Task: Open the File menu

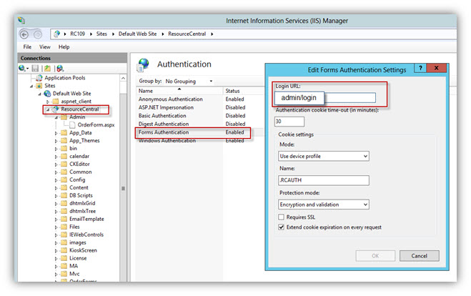Action: pos(27,47)
